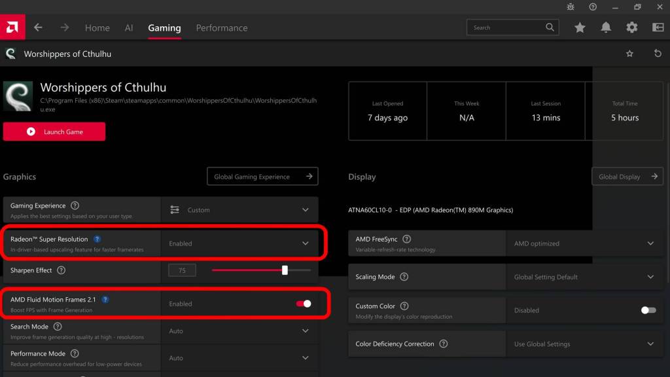Favorite Worshippers of Cthulhu with star outline
670x377 pixels.
tap(629, 54)
